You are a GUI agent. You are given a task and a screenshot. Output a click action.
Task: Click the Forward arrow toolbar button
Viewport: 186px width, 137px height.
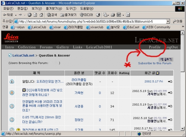[20, 15]
